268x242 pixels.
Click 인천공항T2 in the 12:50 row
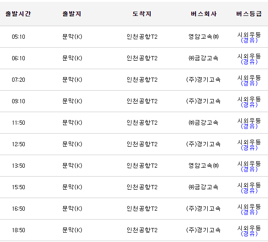142,144
